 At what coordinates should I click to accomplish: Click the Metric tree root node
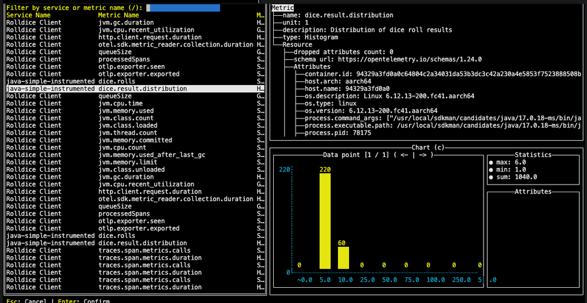click(283, 8)
